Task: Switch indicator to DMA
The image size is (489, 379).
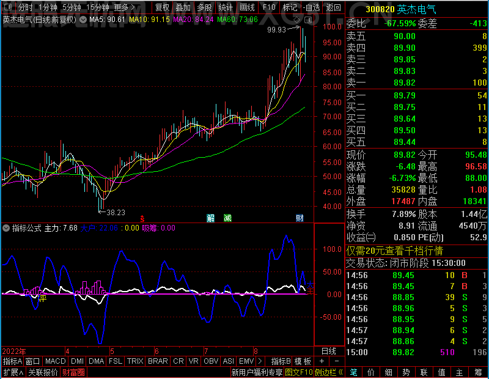Action: tap(97, 361)
